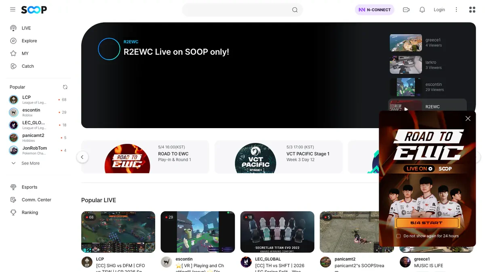Screen dimensions: 485x272
Task: Open escontin live stream thumbnail
Action: 198,232
